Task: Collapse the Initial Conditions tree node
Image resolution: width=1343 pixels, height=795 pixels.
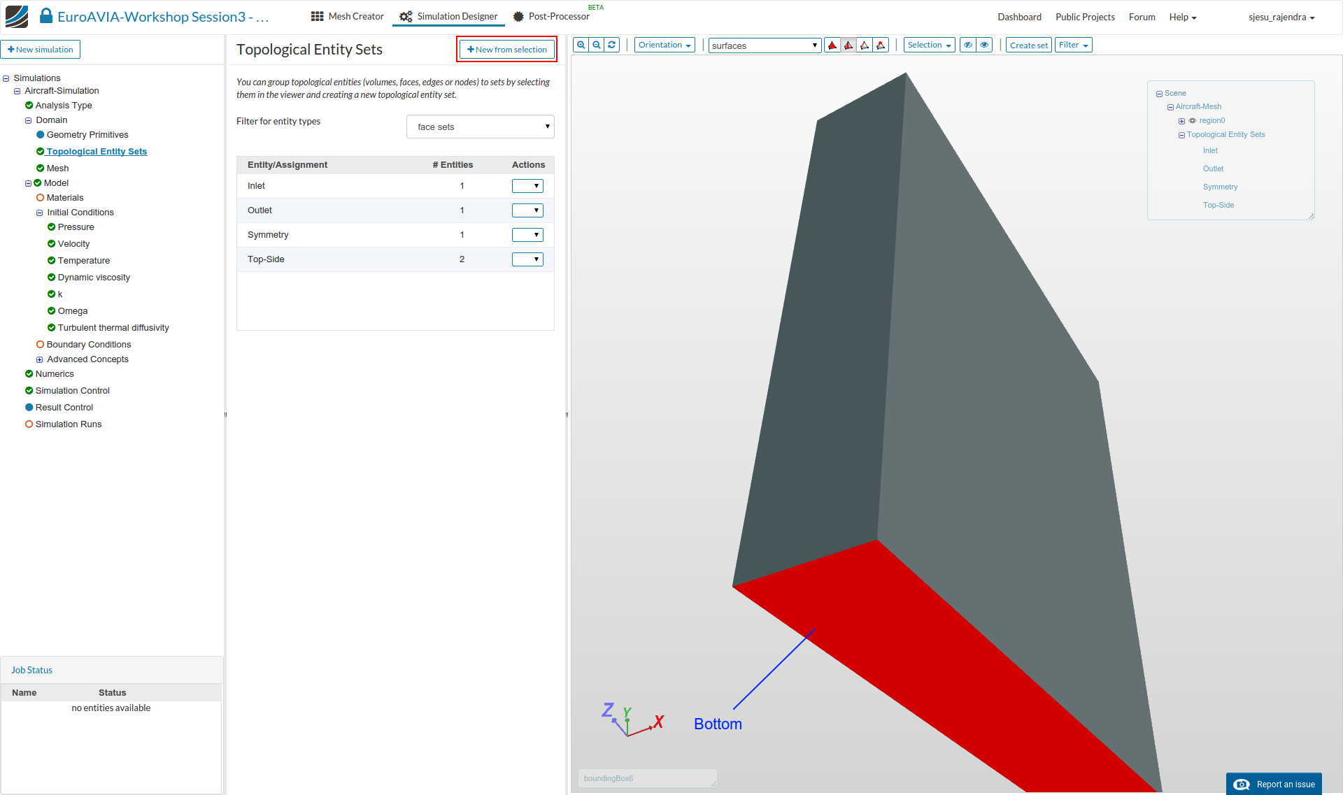Action: 40,213
